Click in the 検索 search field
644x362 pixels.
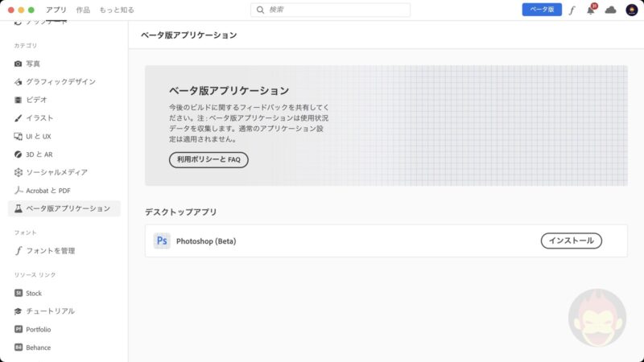(x=330, y=10)
